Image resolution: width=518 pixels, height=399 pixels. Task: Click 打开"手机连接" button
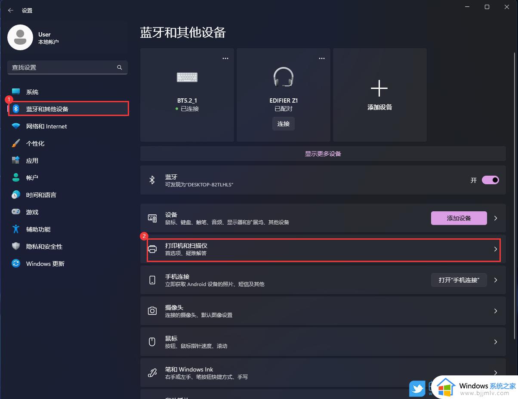click(x=459, y=280)
